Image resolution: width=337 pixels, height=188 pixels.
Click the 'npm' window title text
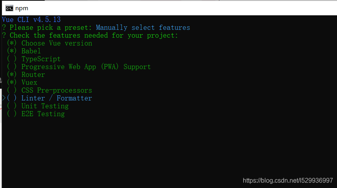point(22,8)
